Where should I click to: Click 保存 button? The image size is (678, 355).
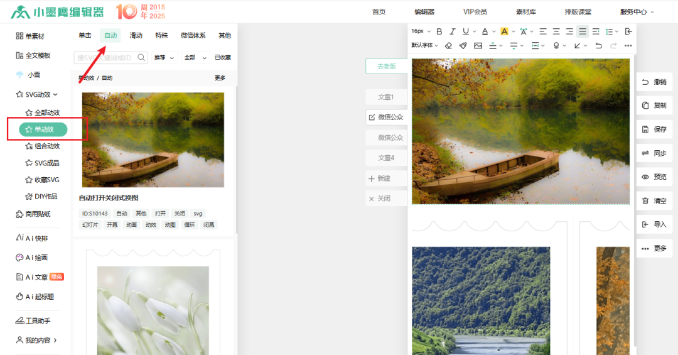tap(654, 129)
